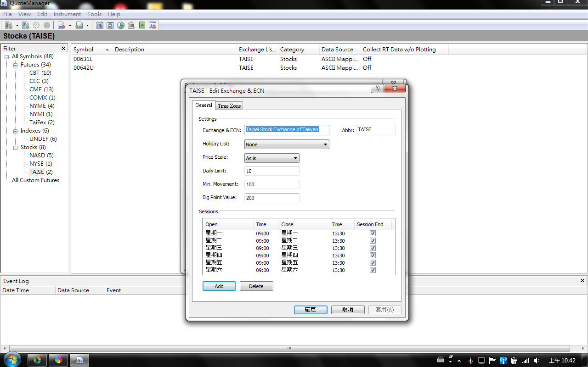
Task: Click the Add session button
Action: [x=219, y=286]
